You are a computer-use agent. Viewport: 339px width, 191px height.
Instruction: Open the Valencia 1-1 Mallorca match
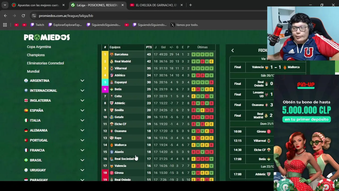[x=268, y=67]
